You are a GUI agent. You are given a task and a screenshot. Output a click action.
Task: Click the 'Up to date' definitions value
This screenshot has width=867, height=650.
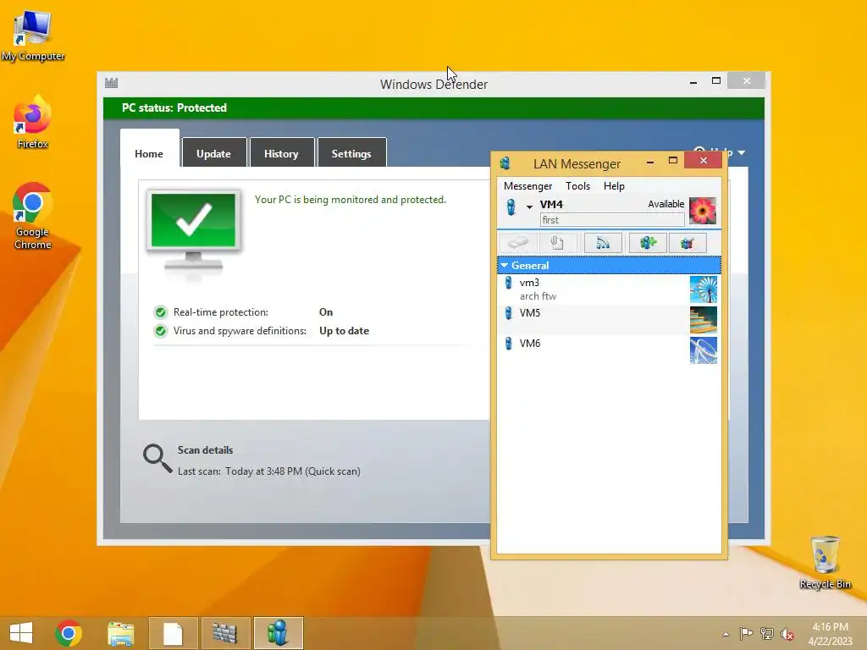pos(344,331)
